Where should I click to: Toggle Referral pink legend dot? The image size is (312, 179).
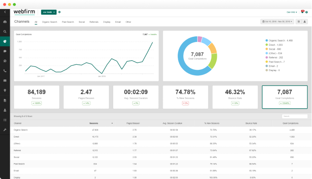[x=267, y=57]
